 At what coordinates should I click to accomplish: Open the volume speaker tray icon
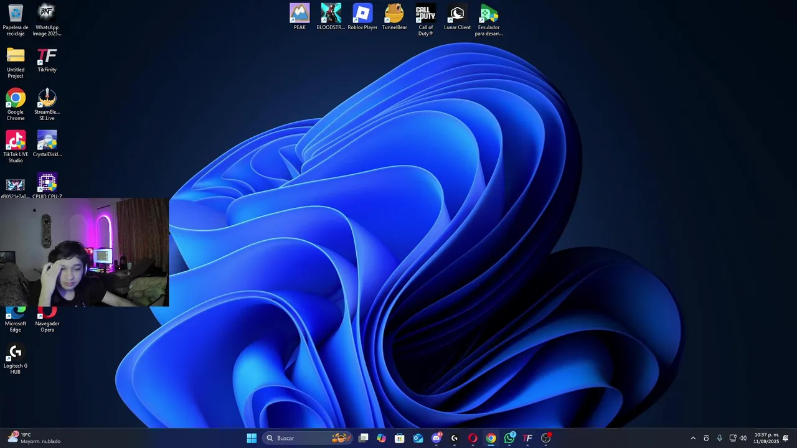[x=743, y=438]
